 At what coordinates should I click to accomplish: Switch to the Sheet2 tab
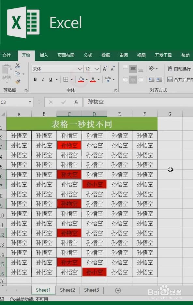point(67,290)
